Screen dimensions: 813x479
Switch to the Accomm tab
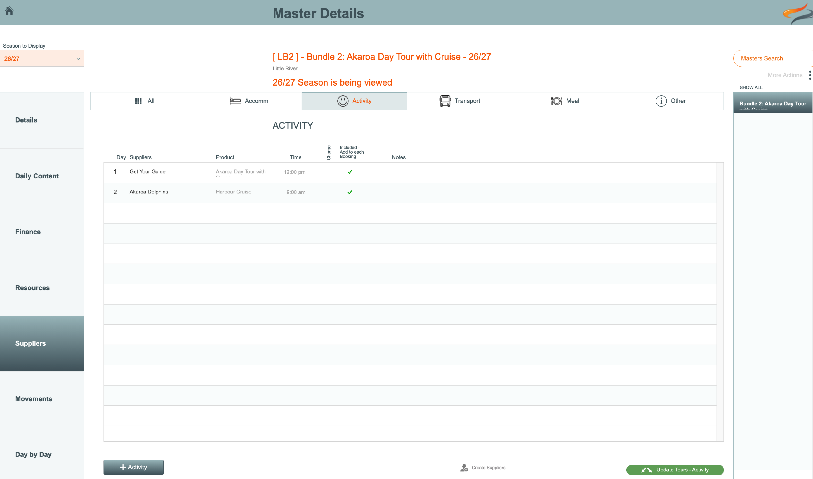pos(249,101)
